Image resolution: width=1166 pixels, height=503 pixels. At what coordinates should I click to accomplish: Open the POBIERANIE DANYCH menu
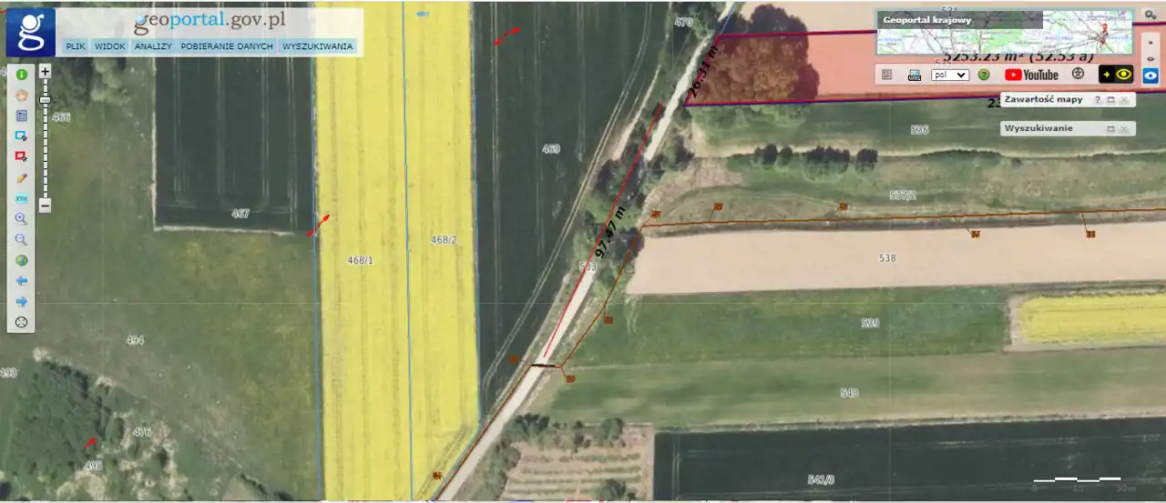click(227, 45)
